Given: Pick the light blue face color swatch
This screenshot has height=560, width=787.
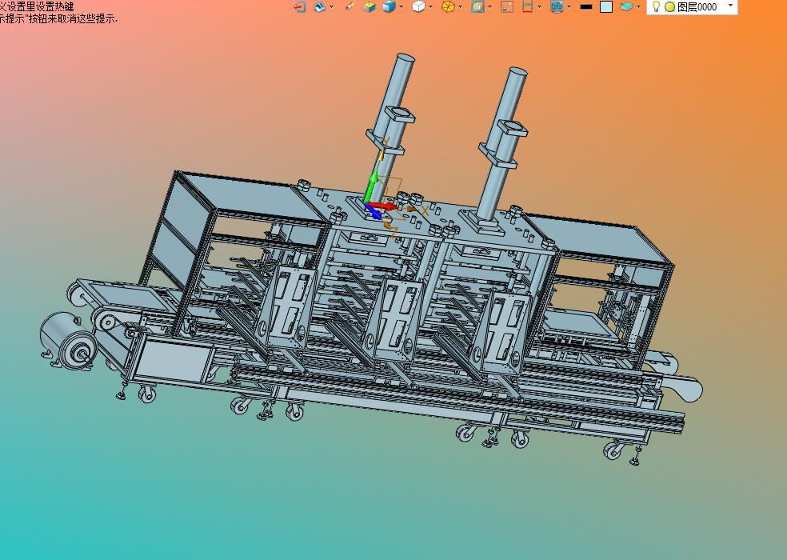Looking at the screenshot, I should tap(606, 7).
